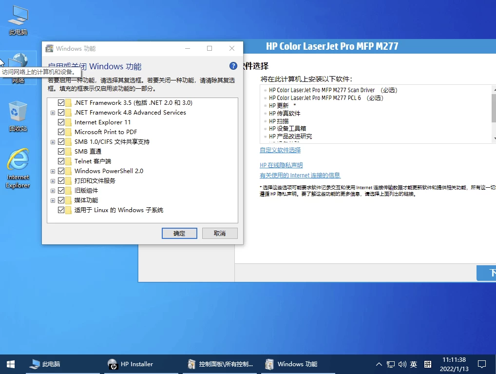496x374 pixels.
Task: Click the volume speaker tray icon
Action: pos(402,364)
